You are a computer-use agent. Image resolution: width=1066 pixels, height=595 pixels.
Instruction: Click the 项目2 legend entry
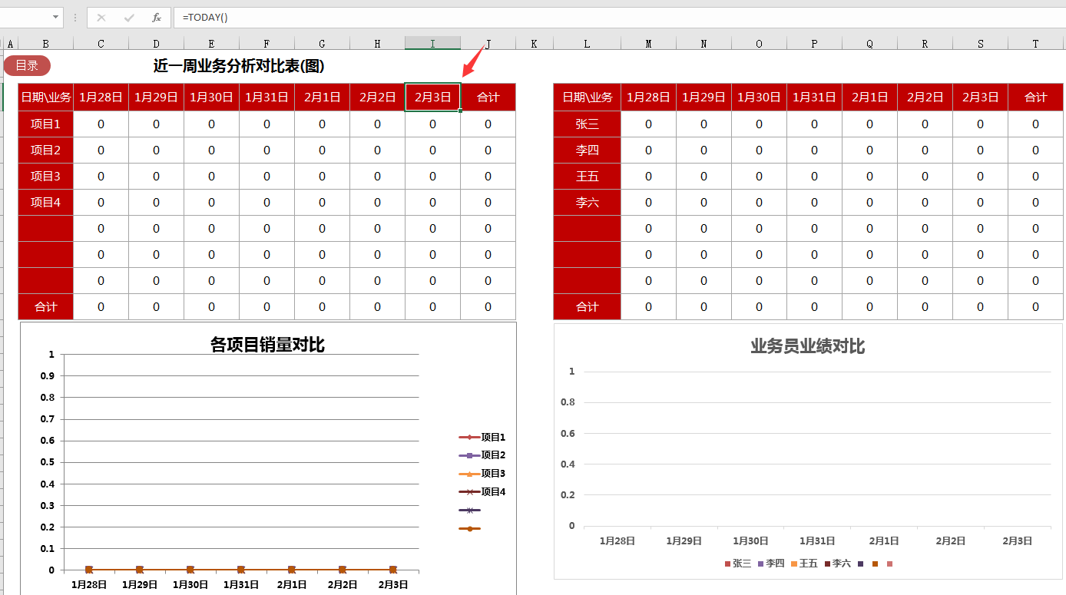tap(482, 455)
